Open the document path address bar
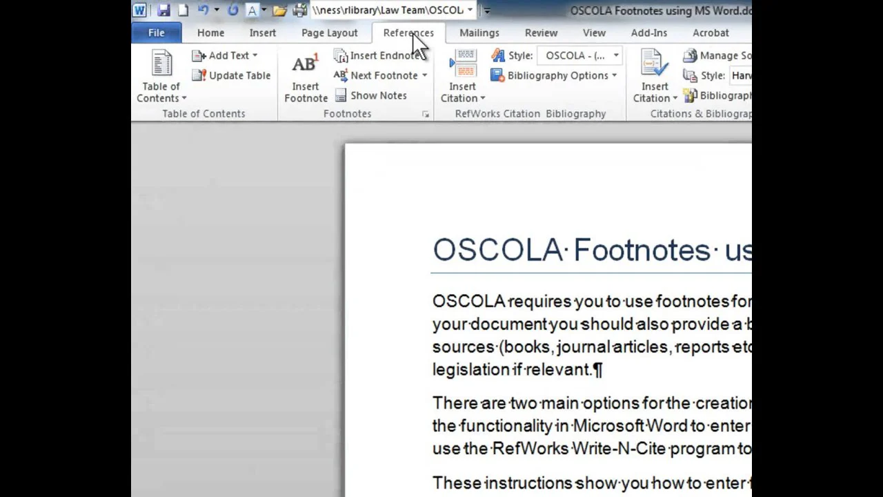The width and height of the screenshot is (883, 497). click(390, 10)
